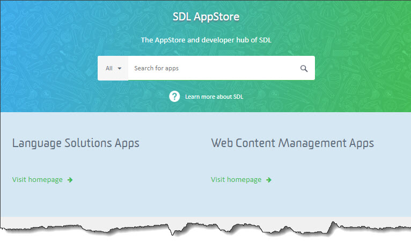This screenshot has width=411, height=241.
Task: Click the question mark help icon
Action: coord(174,97)
